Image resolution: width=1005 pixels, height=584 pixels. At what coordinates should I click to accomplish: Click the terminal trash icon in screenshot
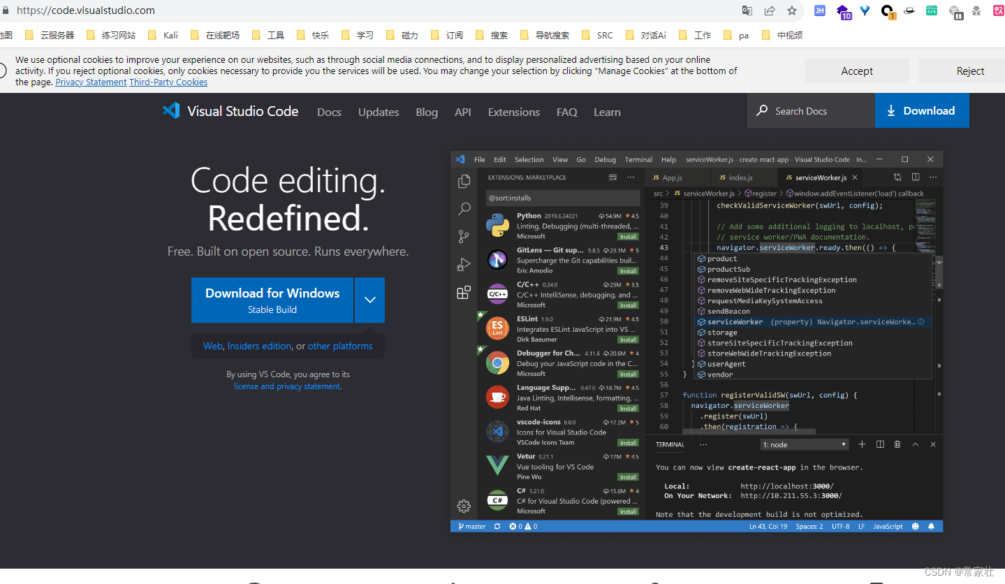pos(897,444)
